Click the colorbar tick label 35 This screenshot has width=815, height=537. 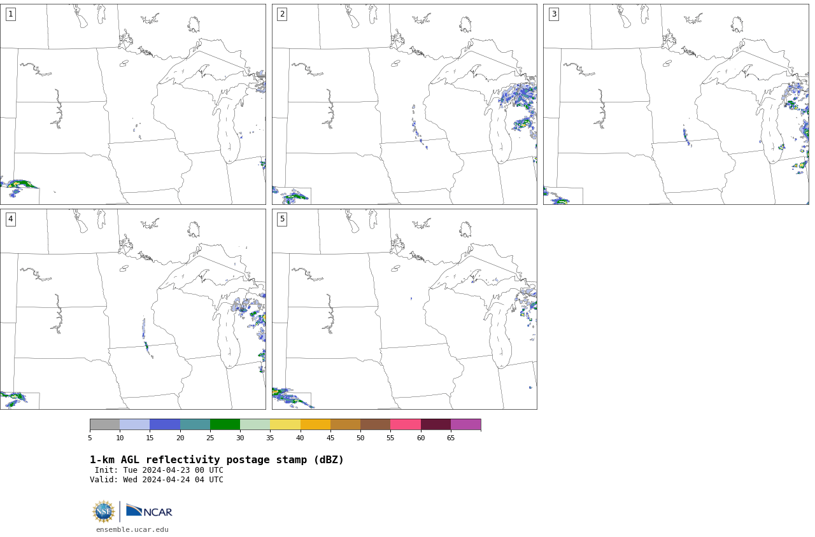point(270,438)
